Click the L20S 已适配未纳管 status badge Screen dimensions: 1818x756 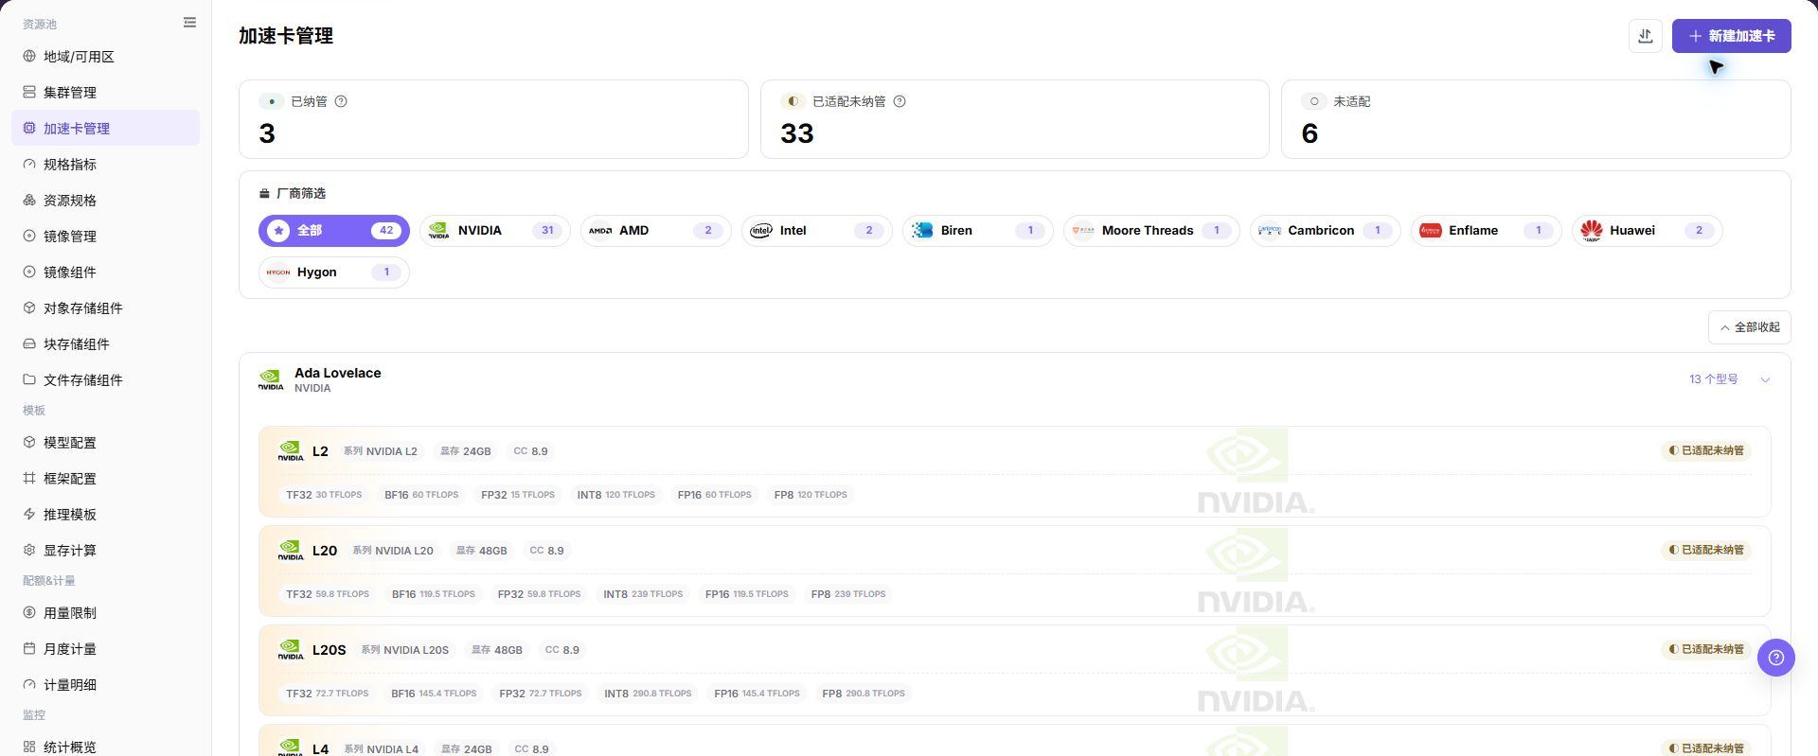pyautogui.click(x=1706, y=650)
